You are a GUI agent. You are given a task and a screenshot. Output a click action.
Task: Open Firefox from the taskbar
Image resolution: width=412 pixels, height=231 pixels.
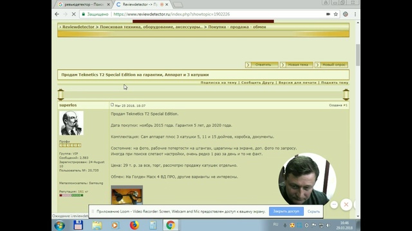pos(135,225)
